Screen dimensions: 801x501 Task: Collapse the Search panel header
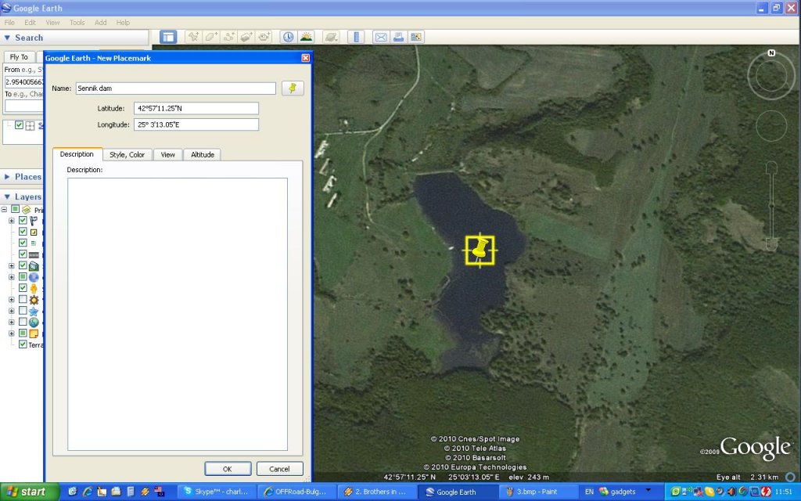coord(8,38)
